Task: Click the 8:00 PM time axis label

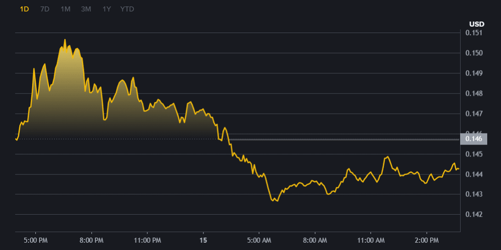Action: (x=91, y=240)
